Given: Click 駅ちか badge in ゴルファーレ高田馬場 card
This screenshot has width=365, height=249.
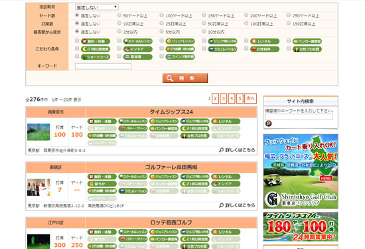Looking at the screenshot, I should tap(102, 184).
